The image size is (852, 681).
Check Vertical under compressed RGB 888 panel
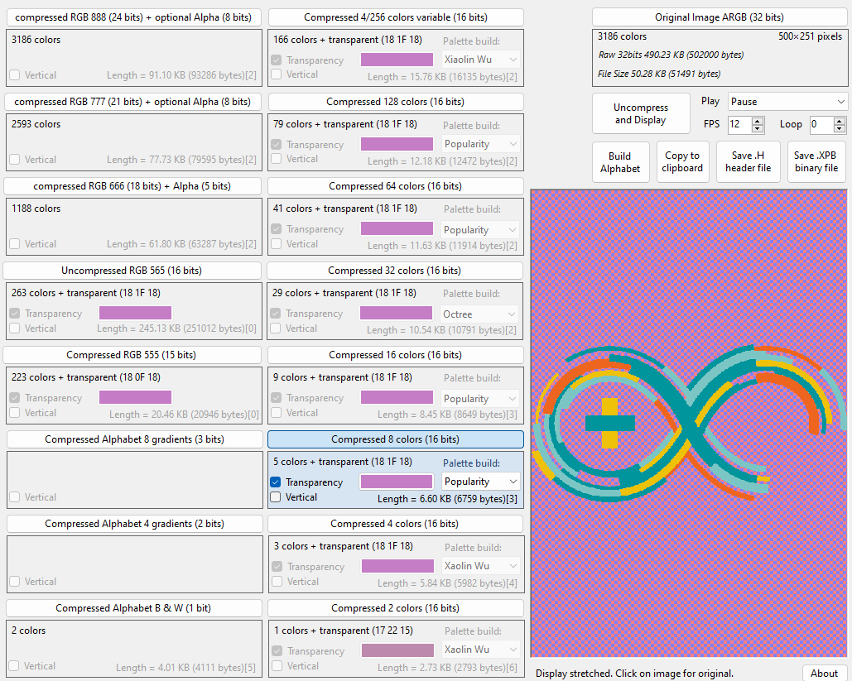(15, 75)
